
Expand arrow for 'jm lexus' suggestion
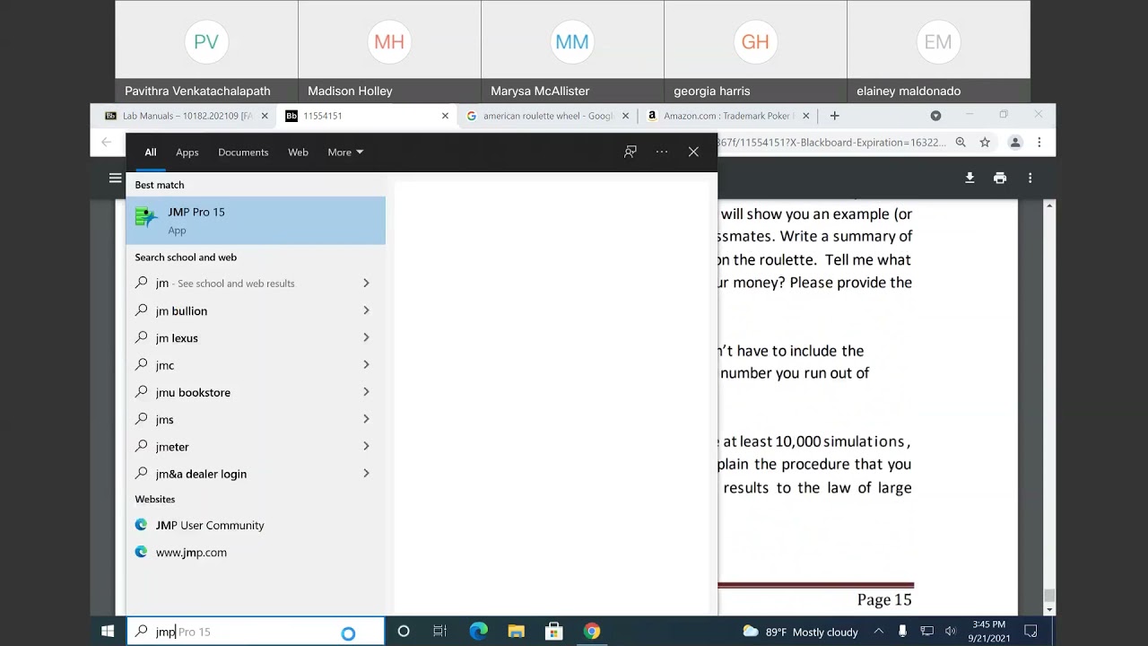[366, 337]
